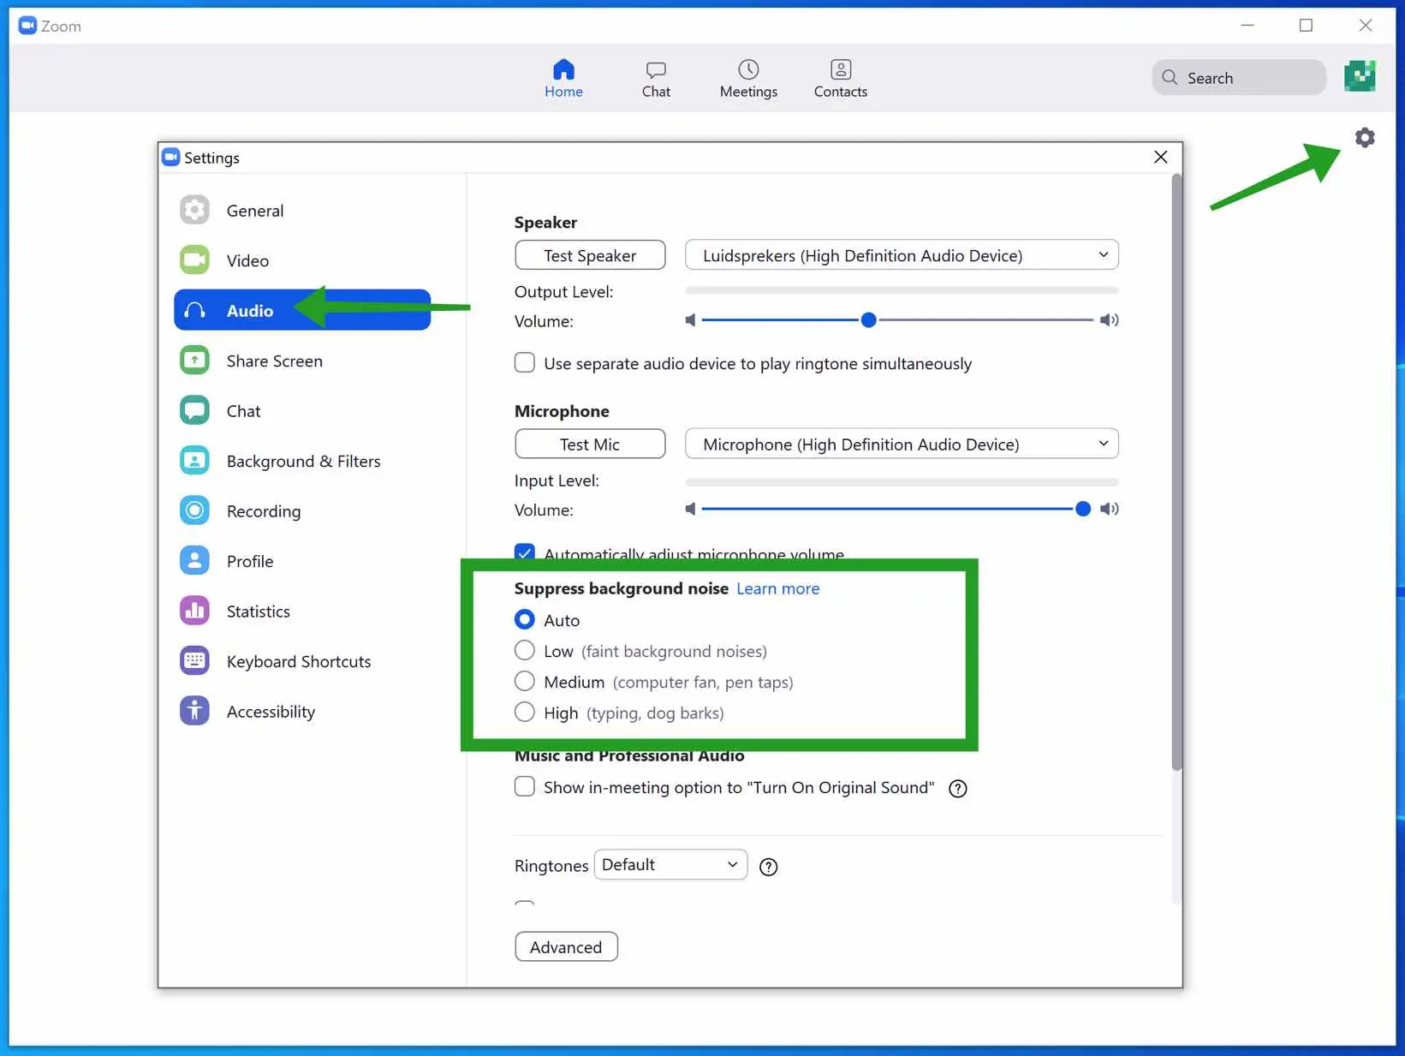Select the Statistics bar chart icon
This screenshot has width=1405, height=1056.
click(x=194, y=611)
